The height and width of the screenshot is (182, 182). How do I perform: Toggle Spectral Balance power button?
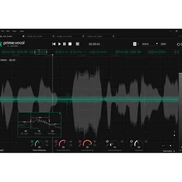tap(107, 141)
